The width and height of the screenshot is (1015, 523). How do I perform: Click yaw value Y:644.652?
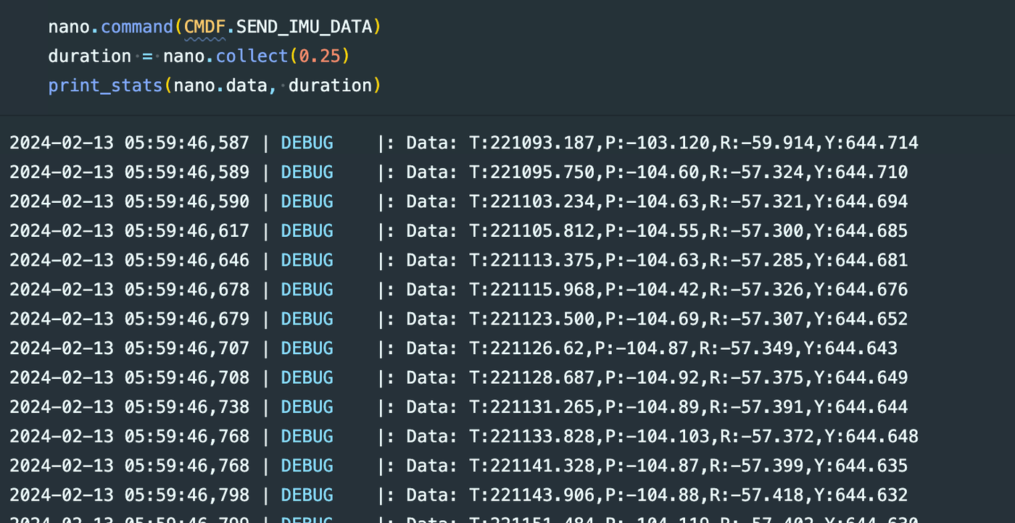pos(861,319)
